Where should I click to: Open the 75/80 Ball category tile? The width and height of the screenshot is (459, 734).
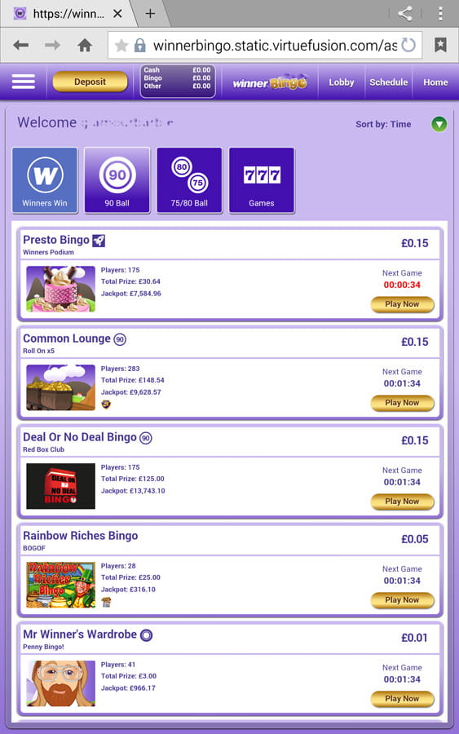[189, 180]
